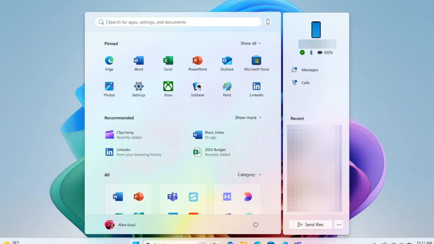Click the power button icon

[255, 225]
